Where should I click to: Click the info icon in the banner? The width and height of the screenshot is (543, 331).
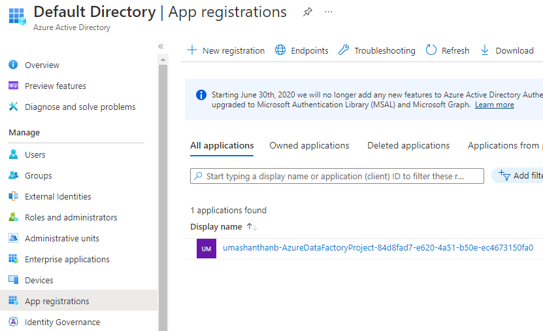tap(201, 95)
